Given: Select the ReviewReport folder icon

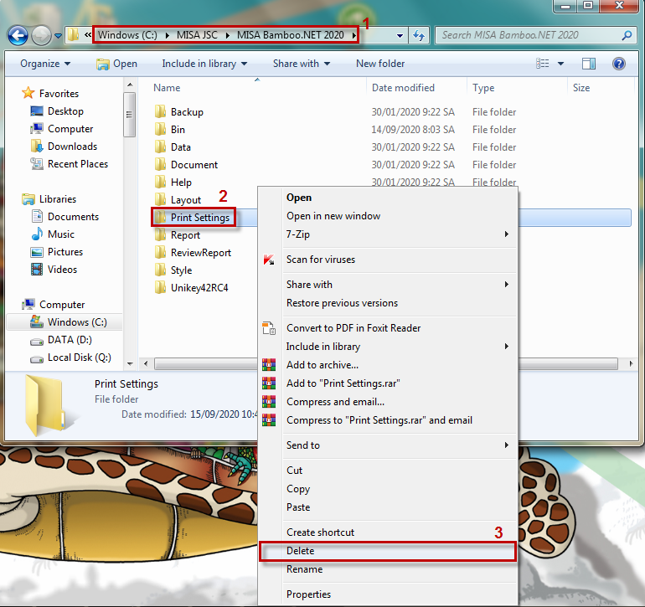Looking at the screenshot, I should pyautogui.click(x=161, y=253).
